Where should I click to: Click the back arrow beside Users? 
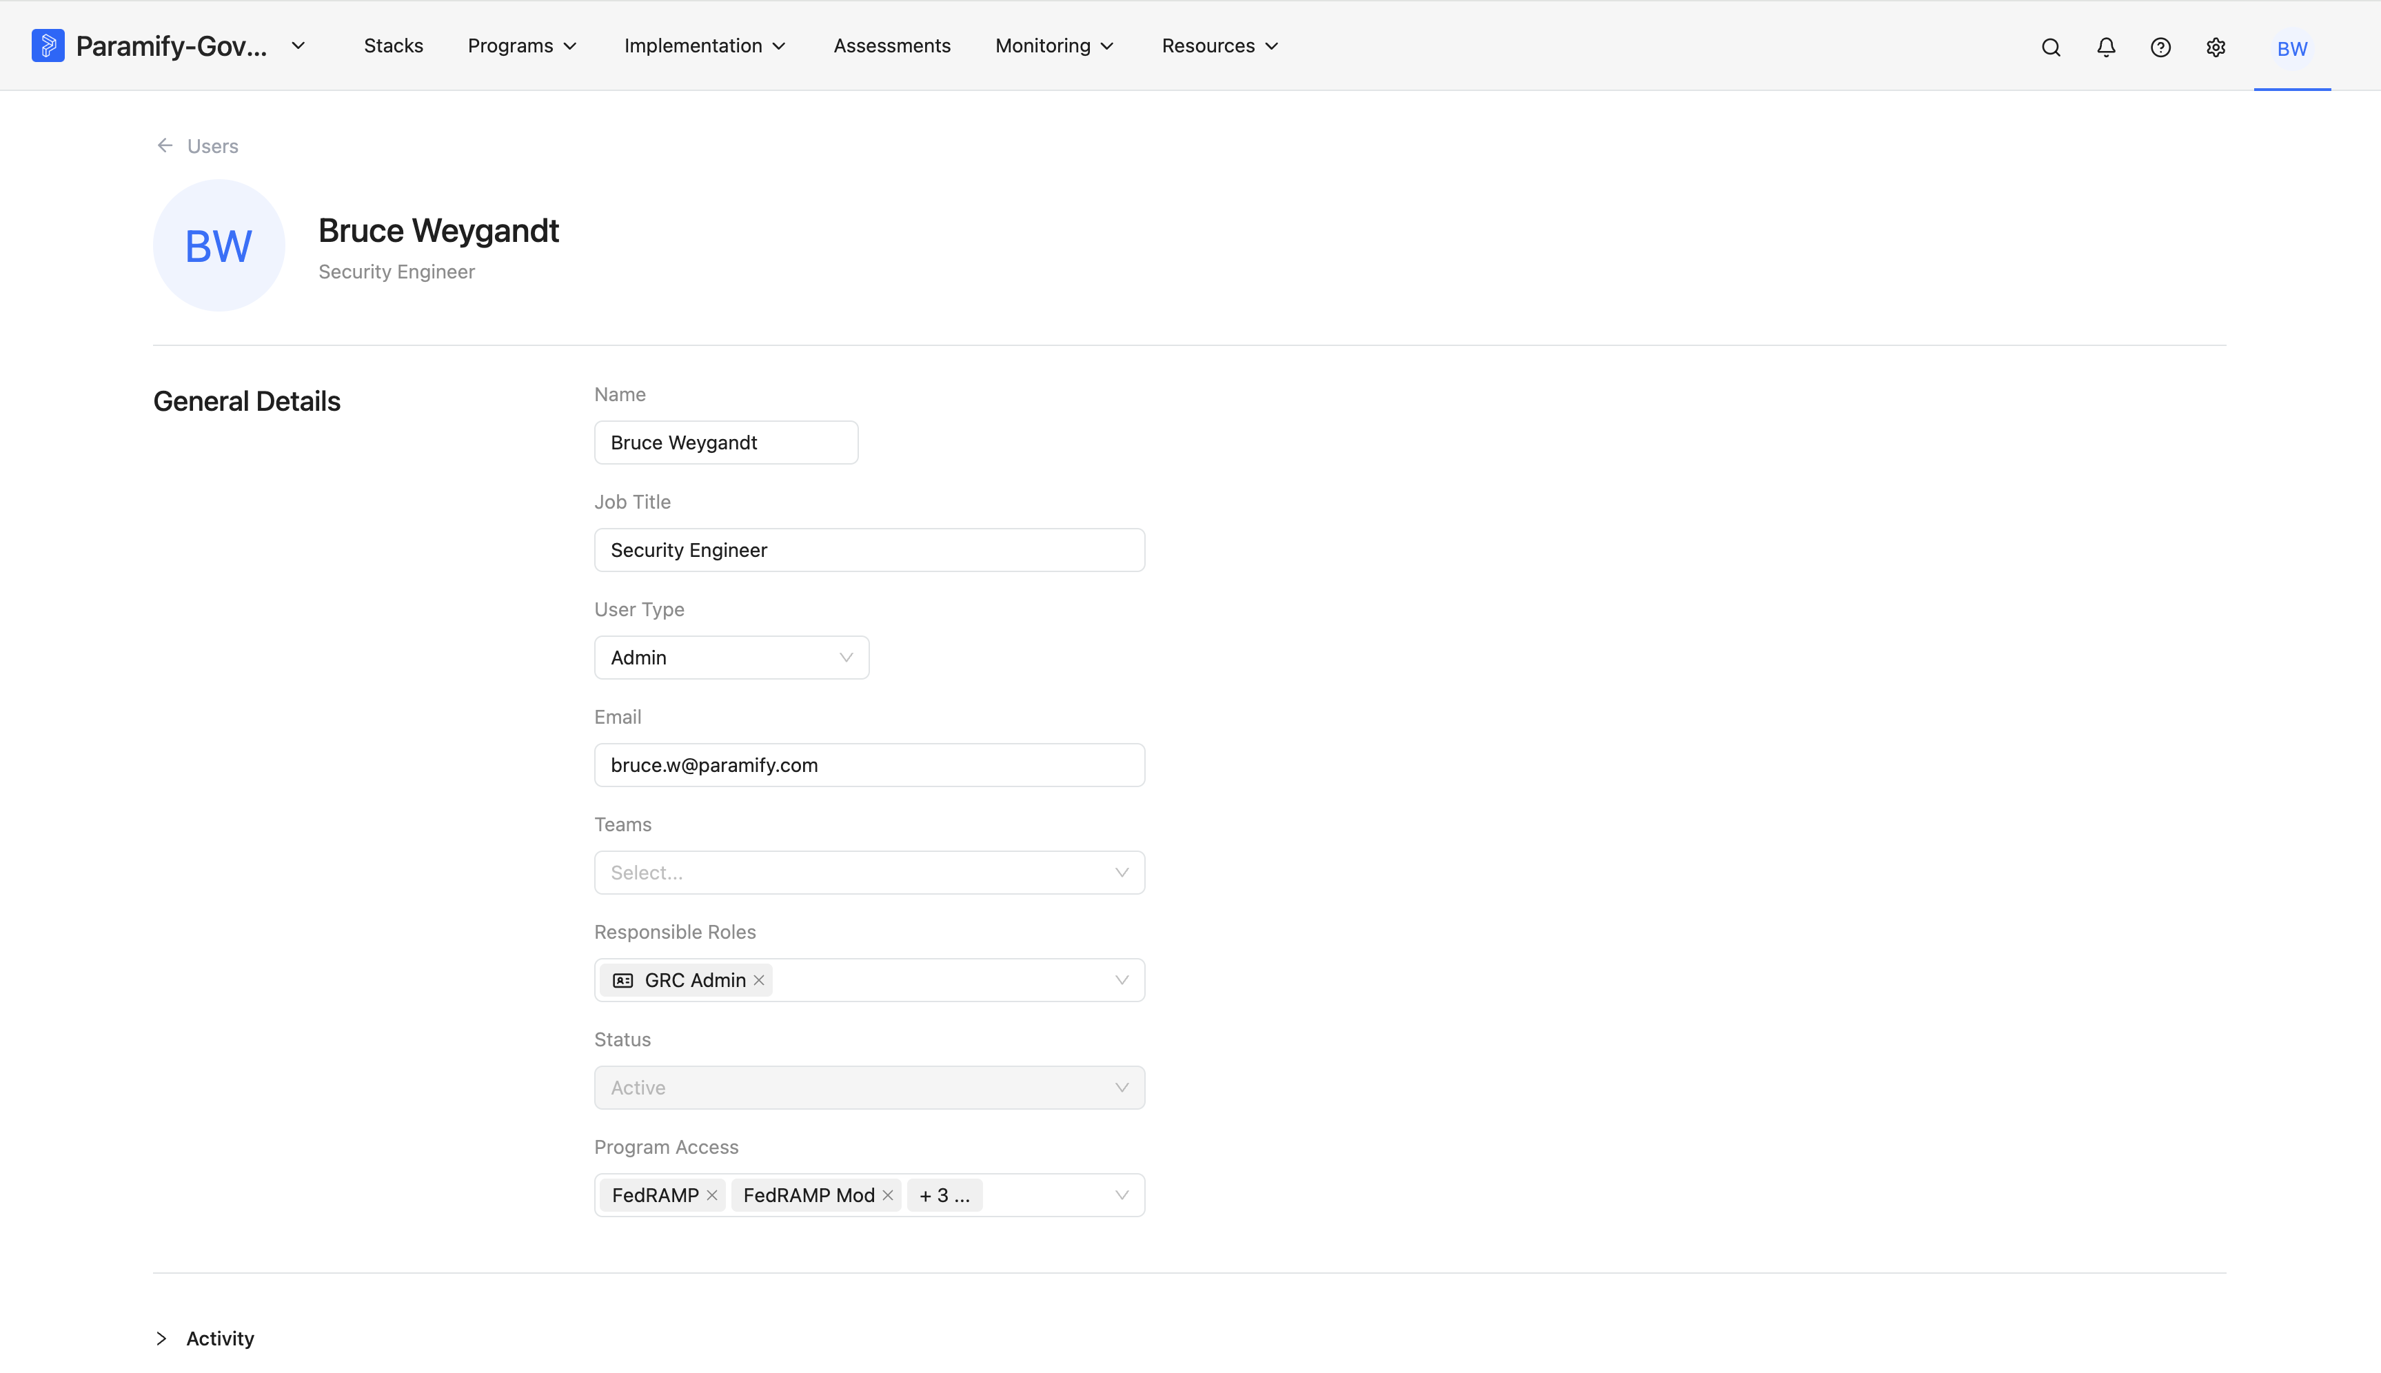point(165,145)
